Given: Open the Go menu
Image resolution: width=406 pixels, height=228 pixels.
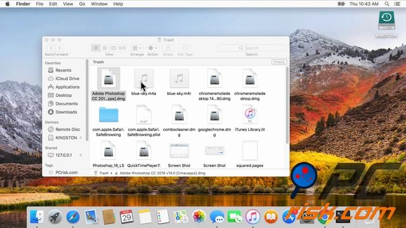Looking at the screenshot, I should coord(82,4).
